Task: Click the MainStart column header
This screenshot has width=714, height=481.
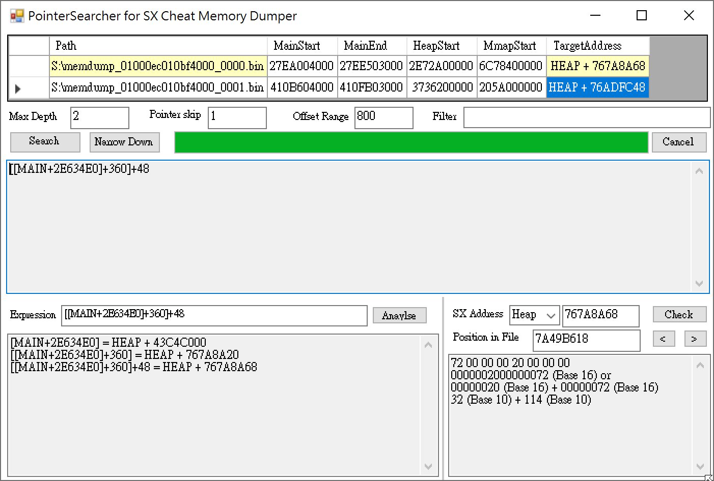Action: point(303,46)
